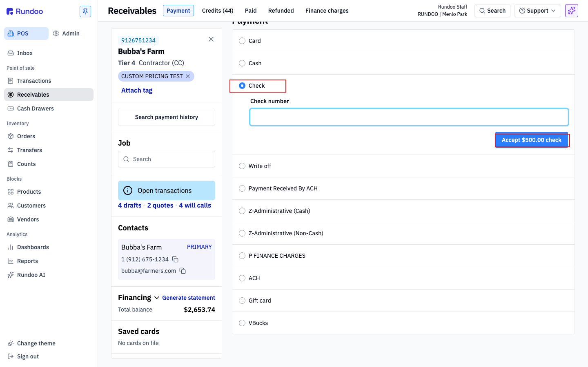Remove the CUSTOM PRICING TEST tag
The image size is (588, 367).
pos(188,76)
